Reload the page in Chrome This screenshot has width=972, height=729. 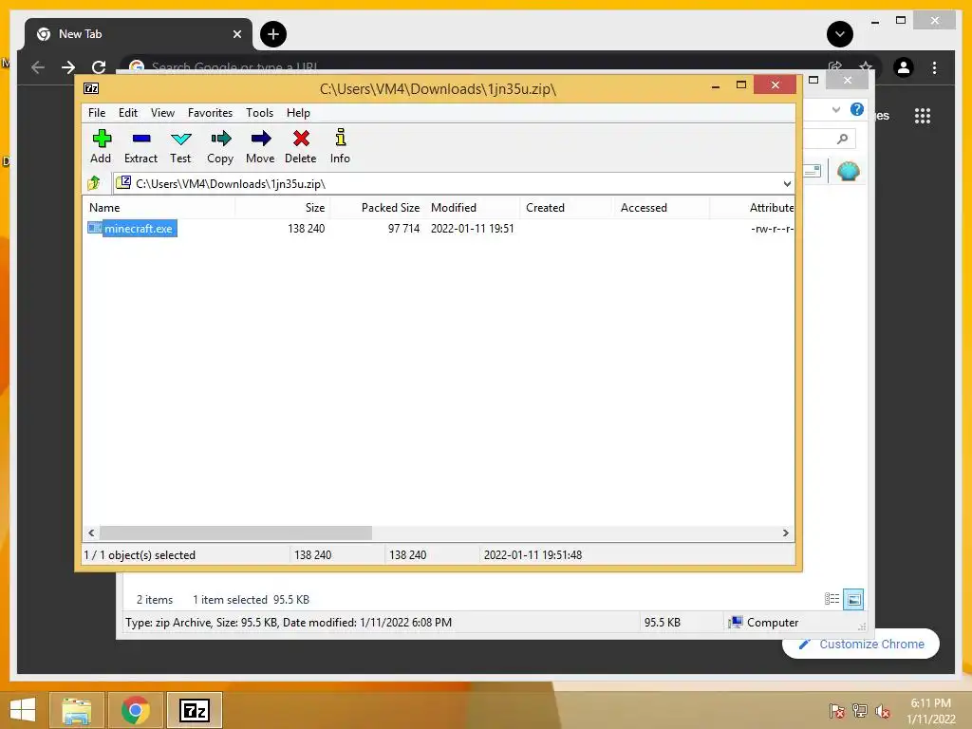(x=99, y=67)
